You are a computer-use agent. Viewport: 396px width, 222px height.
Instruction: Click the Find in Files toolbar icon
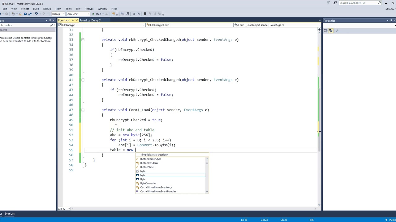click(113, 14)
